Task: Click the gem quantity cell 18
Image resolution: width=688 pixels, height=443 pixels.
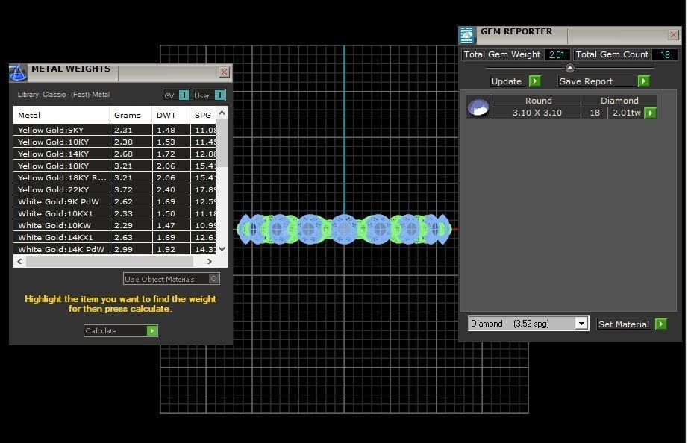Action: point(595,113)
